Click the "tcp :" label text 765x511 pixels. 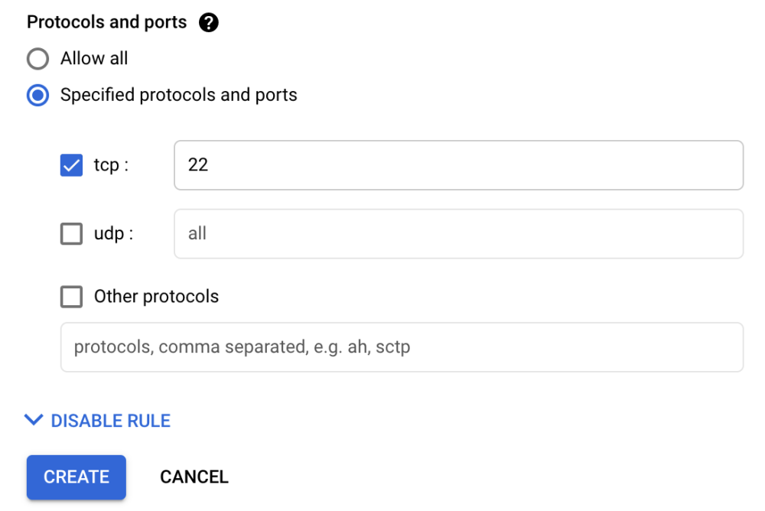tap(111, 165)
